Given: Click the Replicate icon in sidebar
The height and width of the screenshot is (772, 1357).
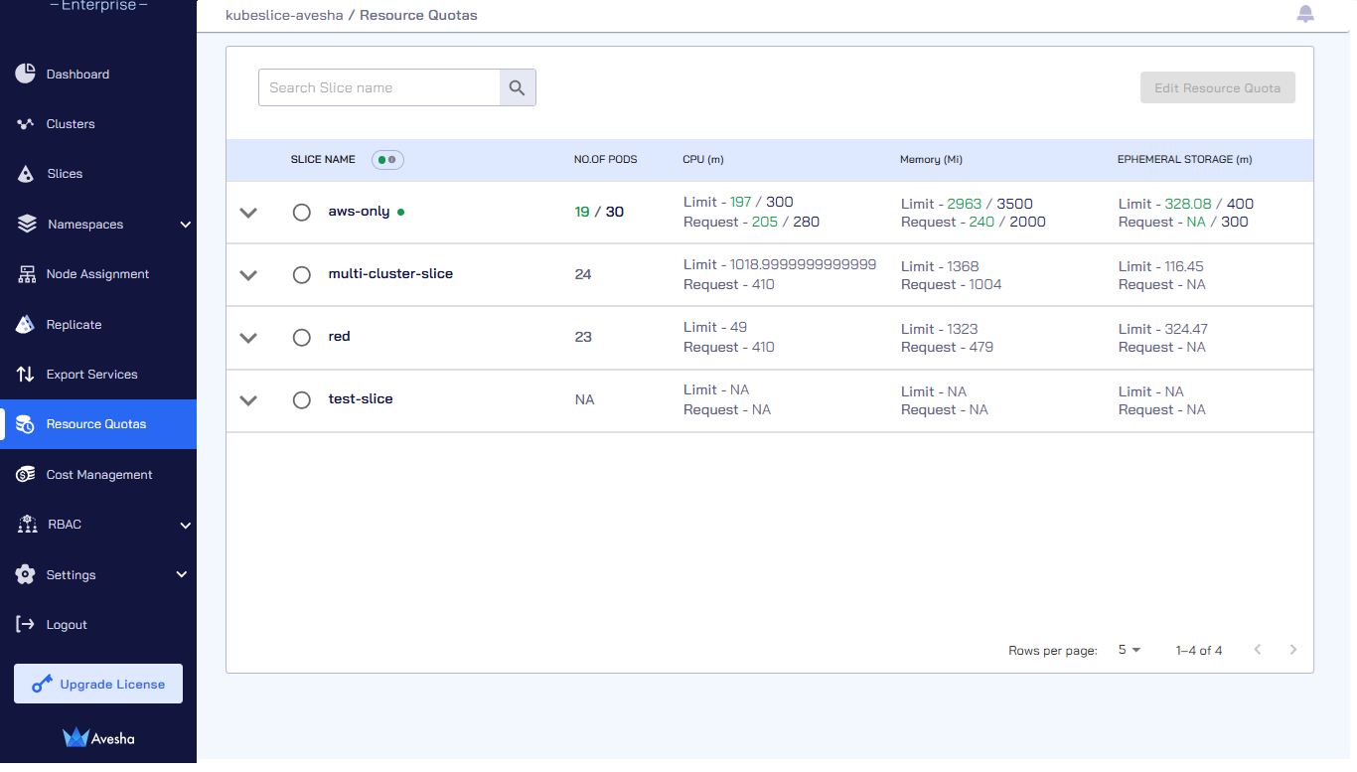Looking at the screenshot, I should 26,324.
